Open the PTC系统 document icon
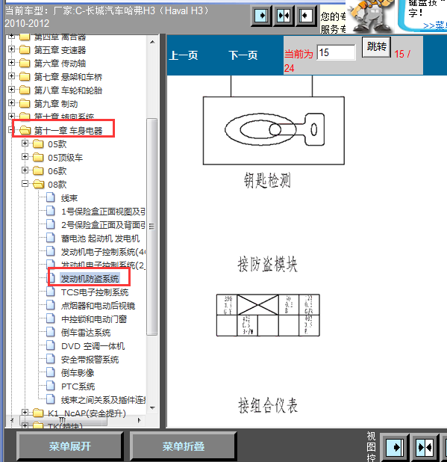This screenshot has height=462, width=447. pyautogui.click(x=51, y=386)
